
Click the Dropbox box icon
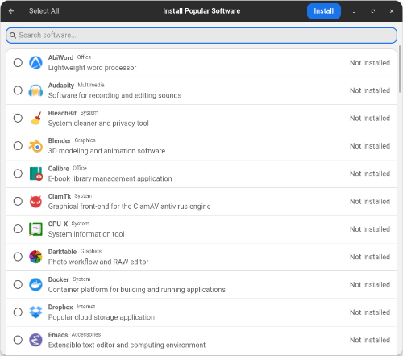[x=35, y=312]
